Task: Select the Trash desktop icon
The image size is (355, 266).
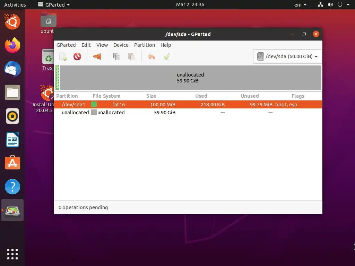Action: (48, 60)
